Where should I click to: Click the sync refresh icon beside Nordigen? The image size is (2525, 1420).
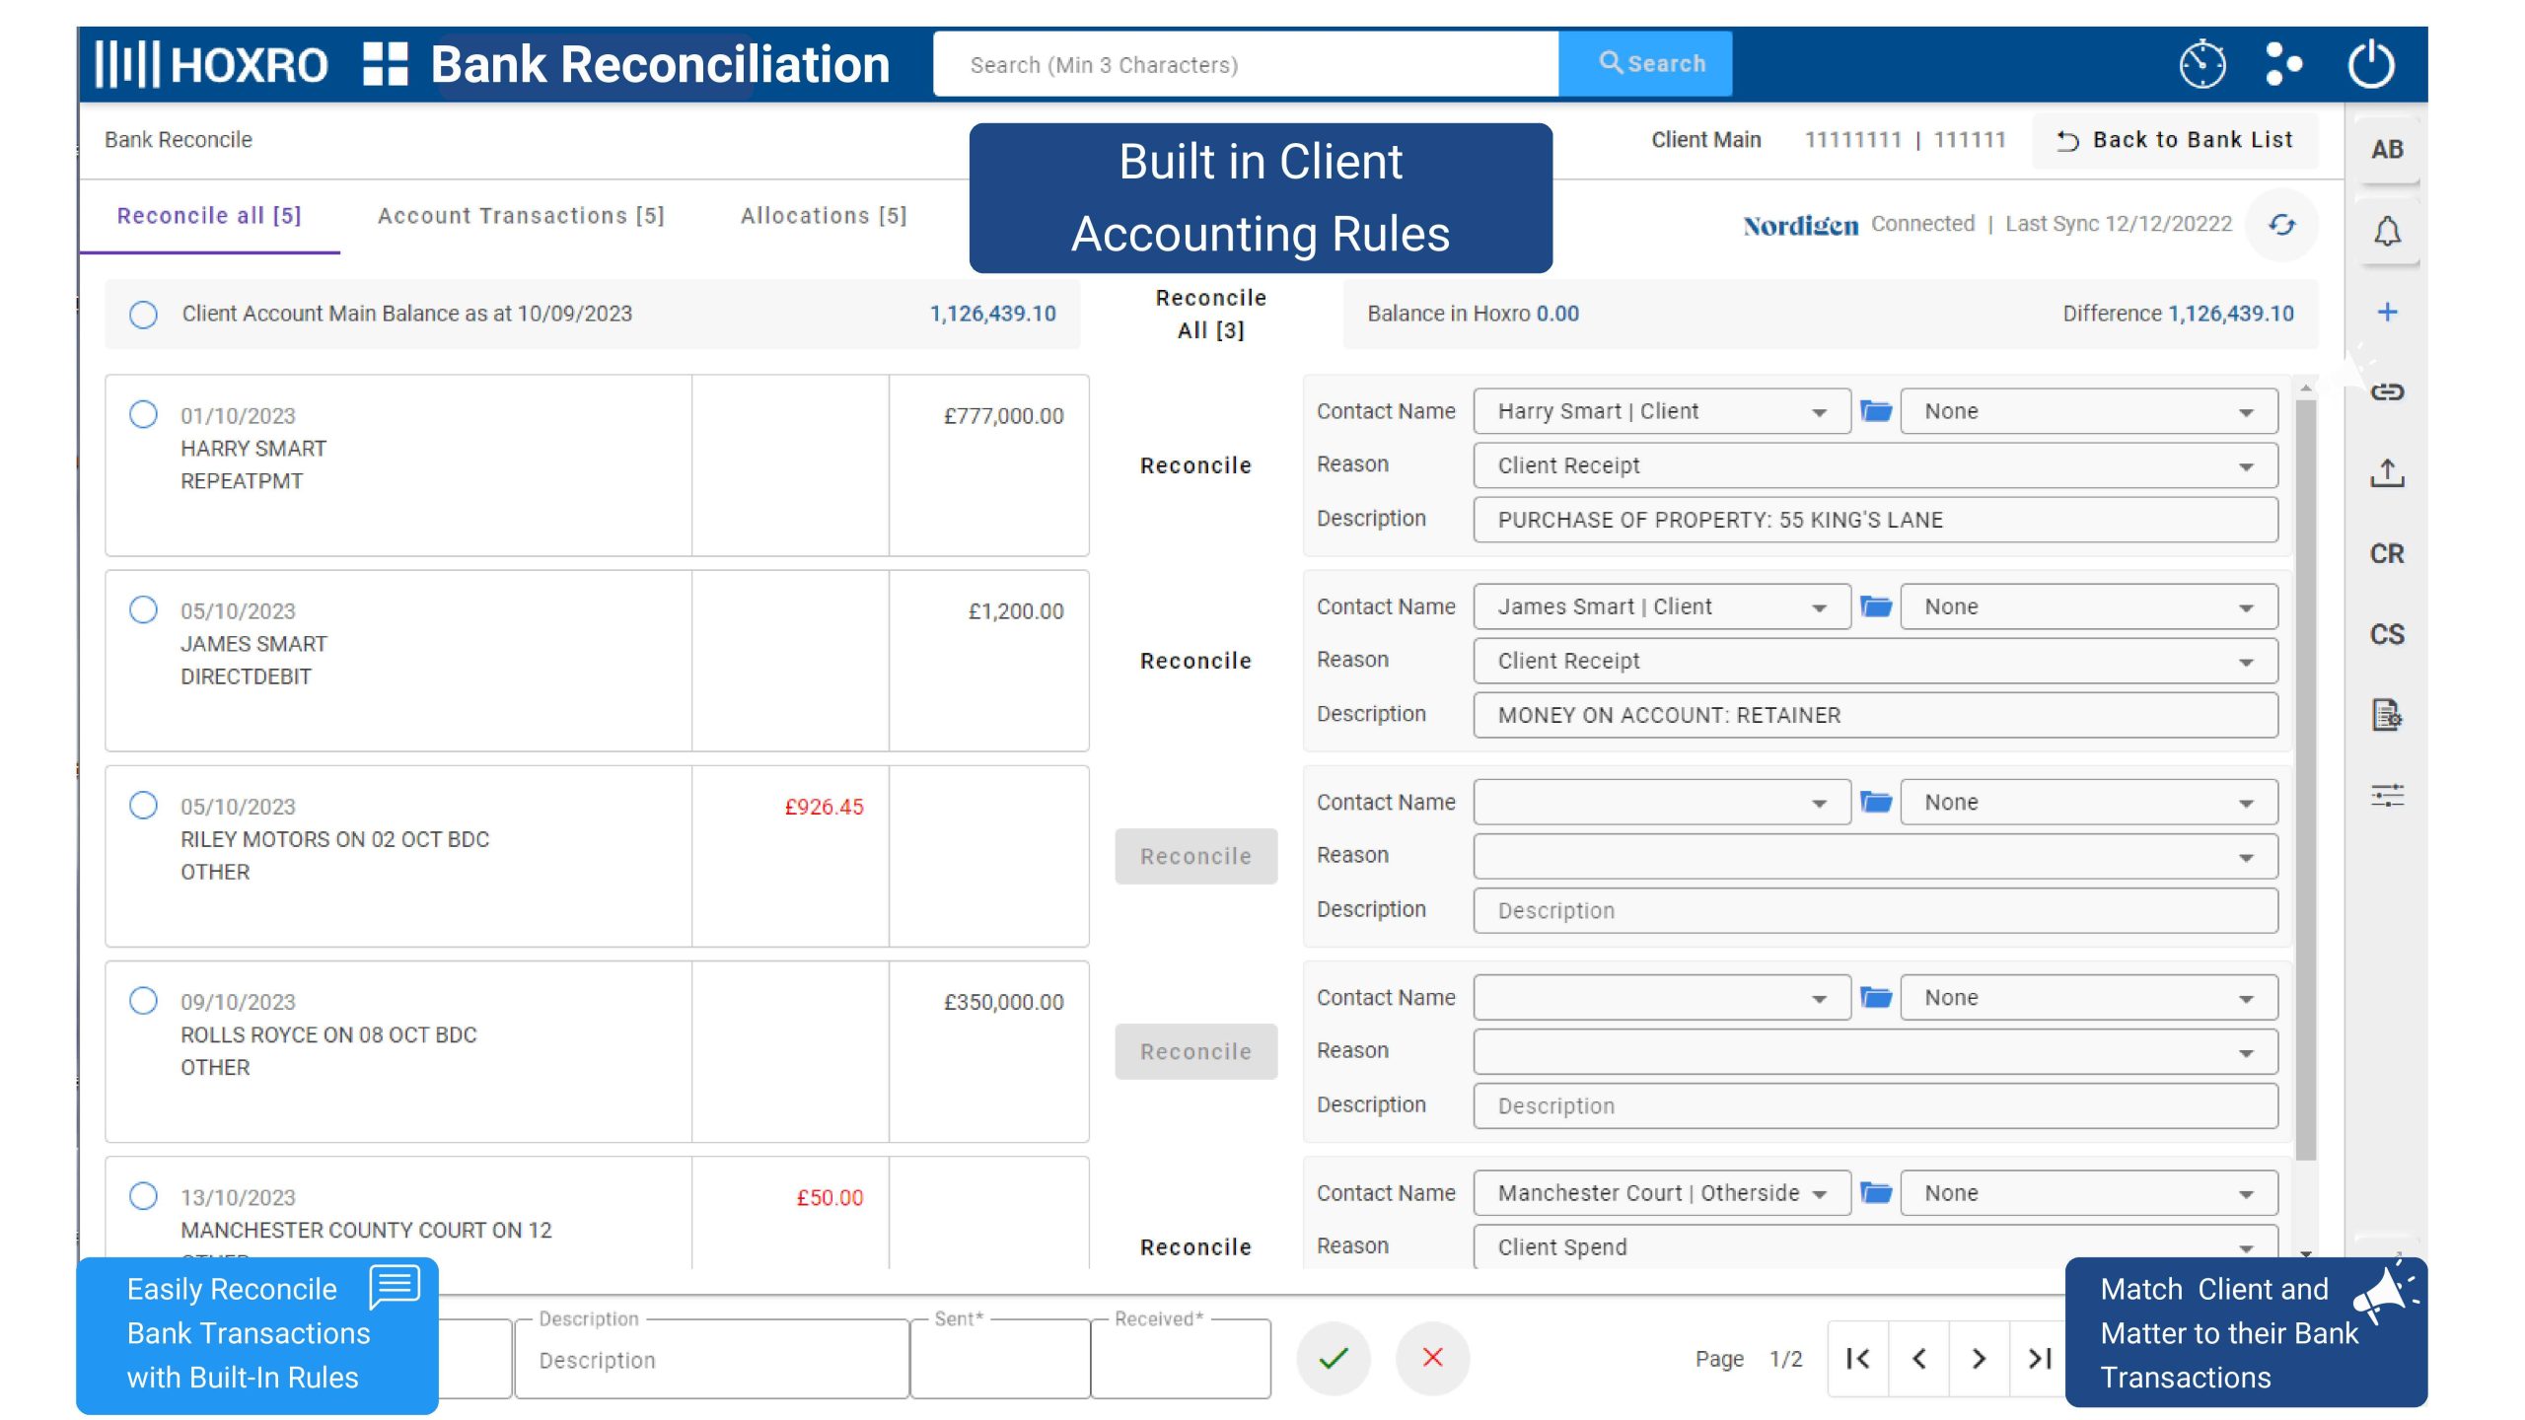pos(2281,225)
